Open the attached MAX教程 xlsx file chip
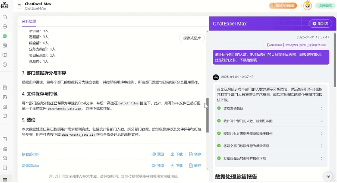 (x=296, y=45)
